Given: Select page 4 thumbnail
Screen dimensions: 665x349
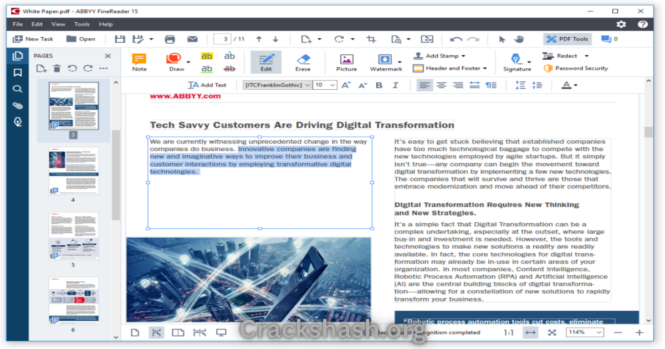Looking at the screenshot, I should click(73, 171).
